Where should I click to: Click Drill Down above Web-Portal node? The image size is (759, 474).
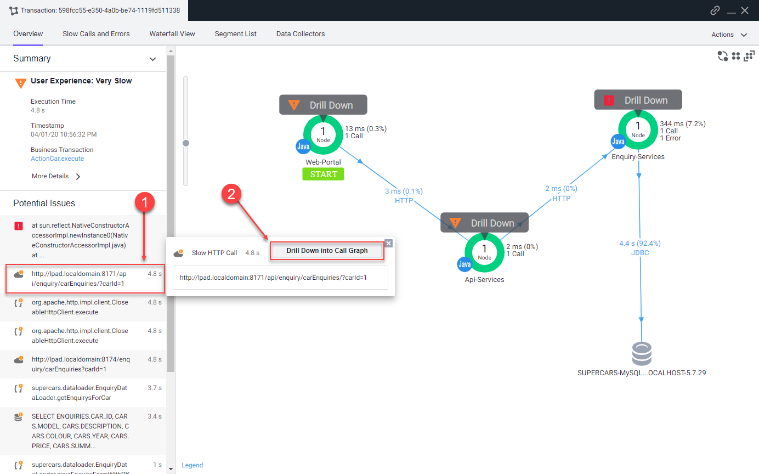coord(323,105)
